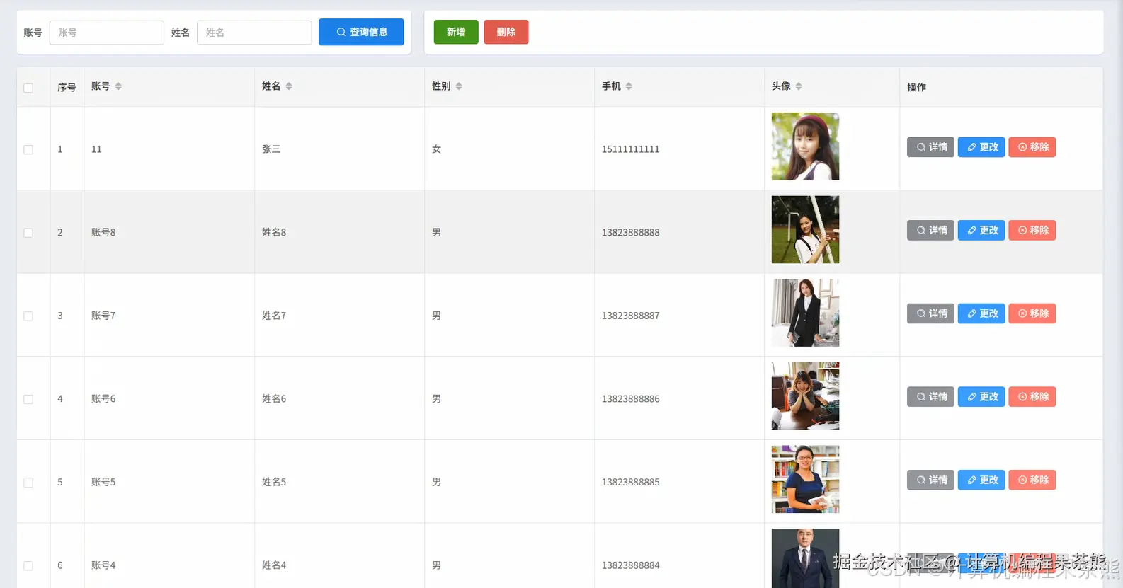
Task: Click the 姓名5 name cell
Action: click(x=274, y=483)
